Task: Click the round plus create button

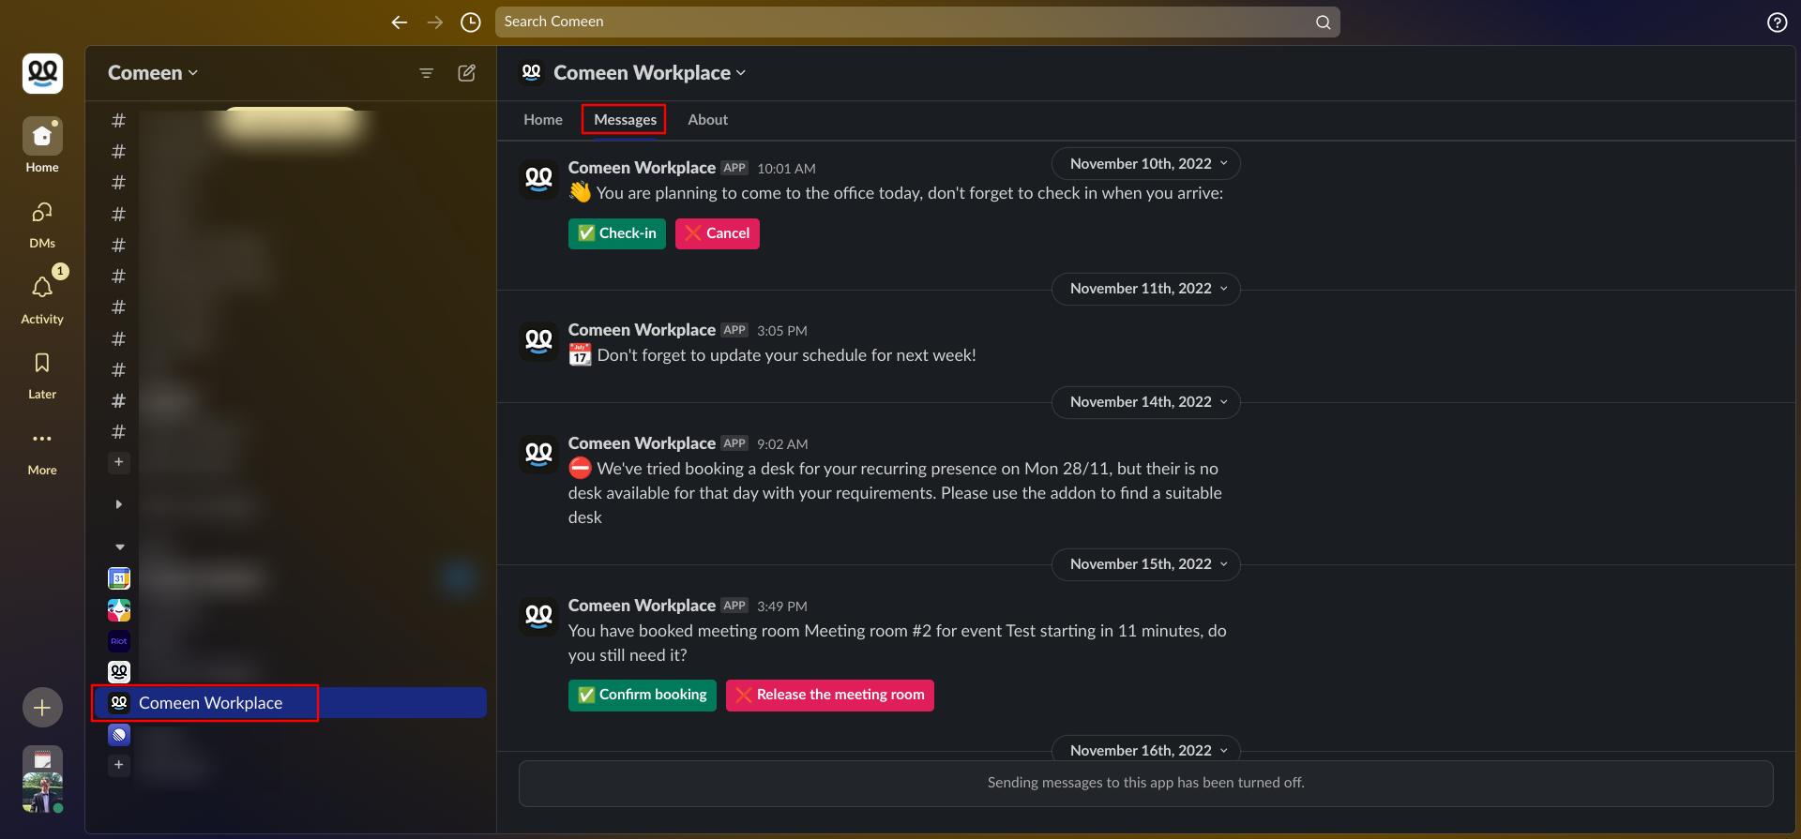Action: click(42, 708)
